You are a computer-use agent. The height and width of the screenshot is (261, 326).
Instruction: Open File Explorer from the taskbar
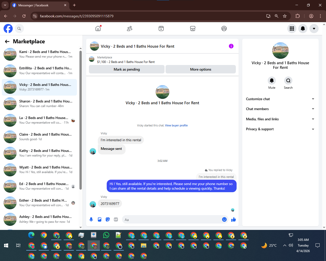(x=144, y=245)
